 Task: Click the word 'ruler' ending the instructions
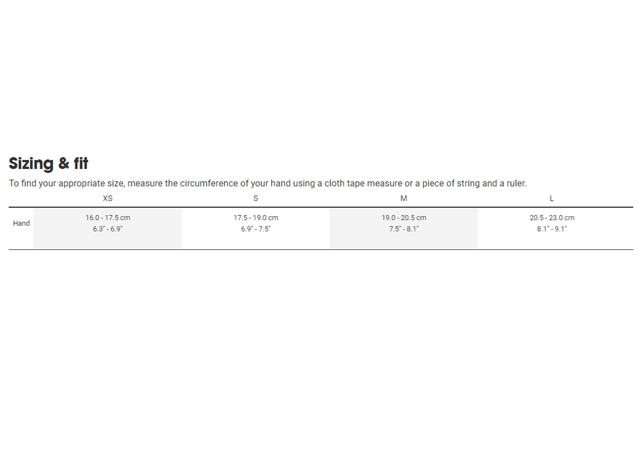516,184
